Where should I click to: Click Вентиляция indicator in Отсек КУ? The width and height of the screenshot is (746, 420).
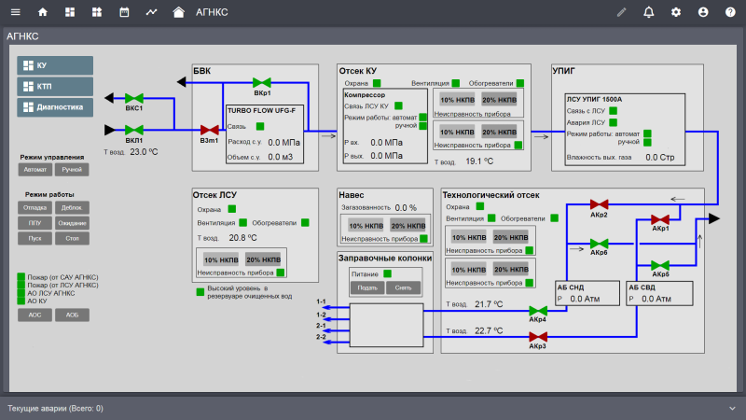(x=456, y=83)
